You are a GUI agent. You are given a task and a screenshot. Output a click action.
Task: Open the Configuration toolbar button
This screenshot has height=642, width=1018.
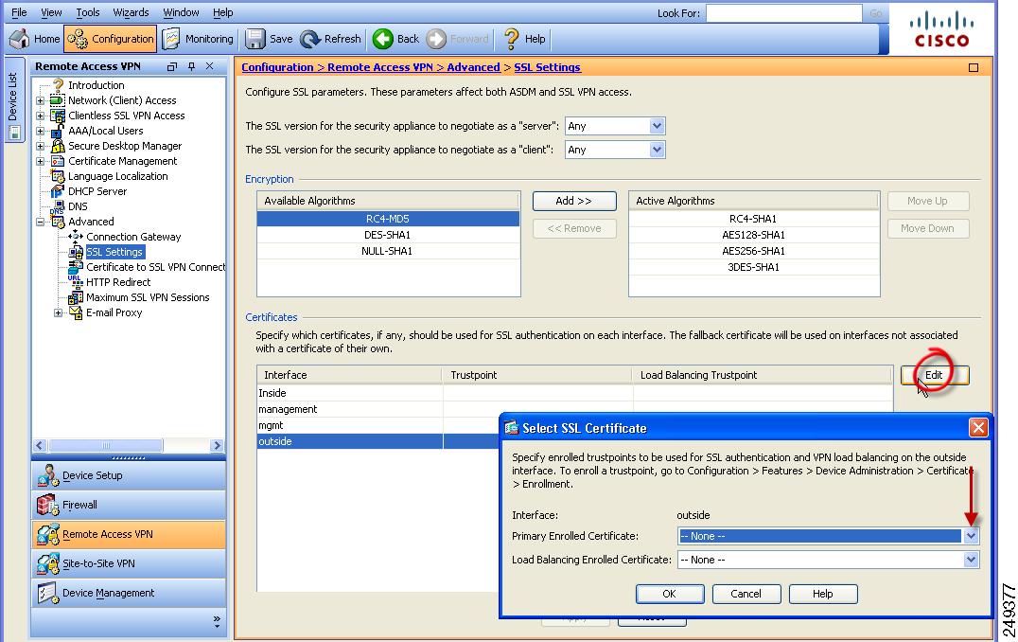(111, 39)
